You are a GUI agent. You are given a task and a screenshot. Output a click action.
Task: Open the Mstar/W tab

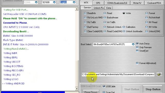pos(137,3)
